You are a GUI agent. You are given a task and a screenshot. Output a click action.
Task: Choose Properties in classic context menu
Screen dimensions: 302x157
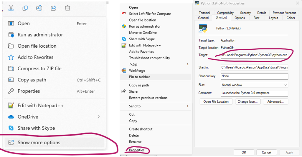(x=136, y=150)
